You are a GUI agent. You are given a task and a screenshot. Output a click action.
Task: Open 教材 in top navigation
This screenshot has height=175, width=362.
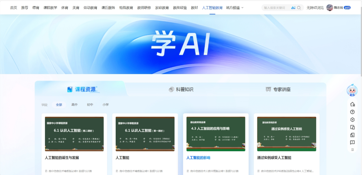[x=194, y=8]
